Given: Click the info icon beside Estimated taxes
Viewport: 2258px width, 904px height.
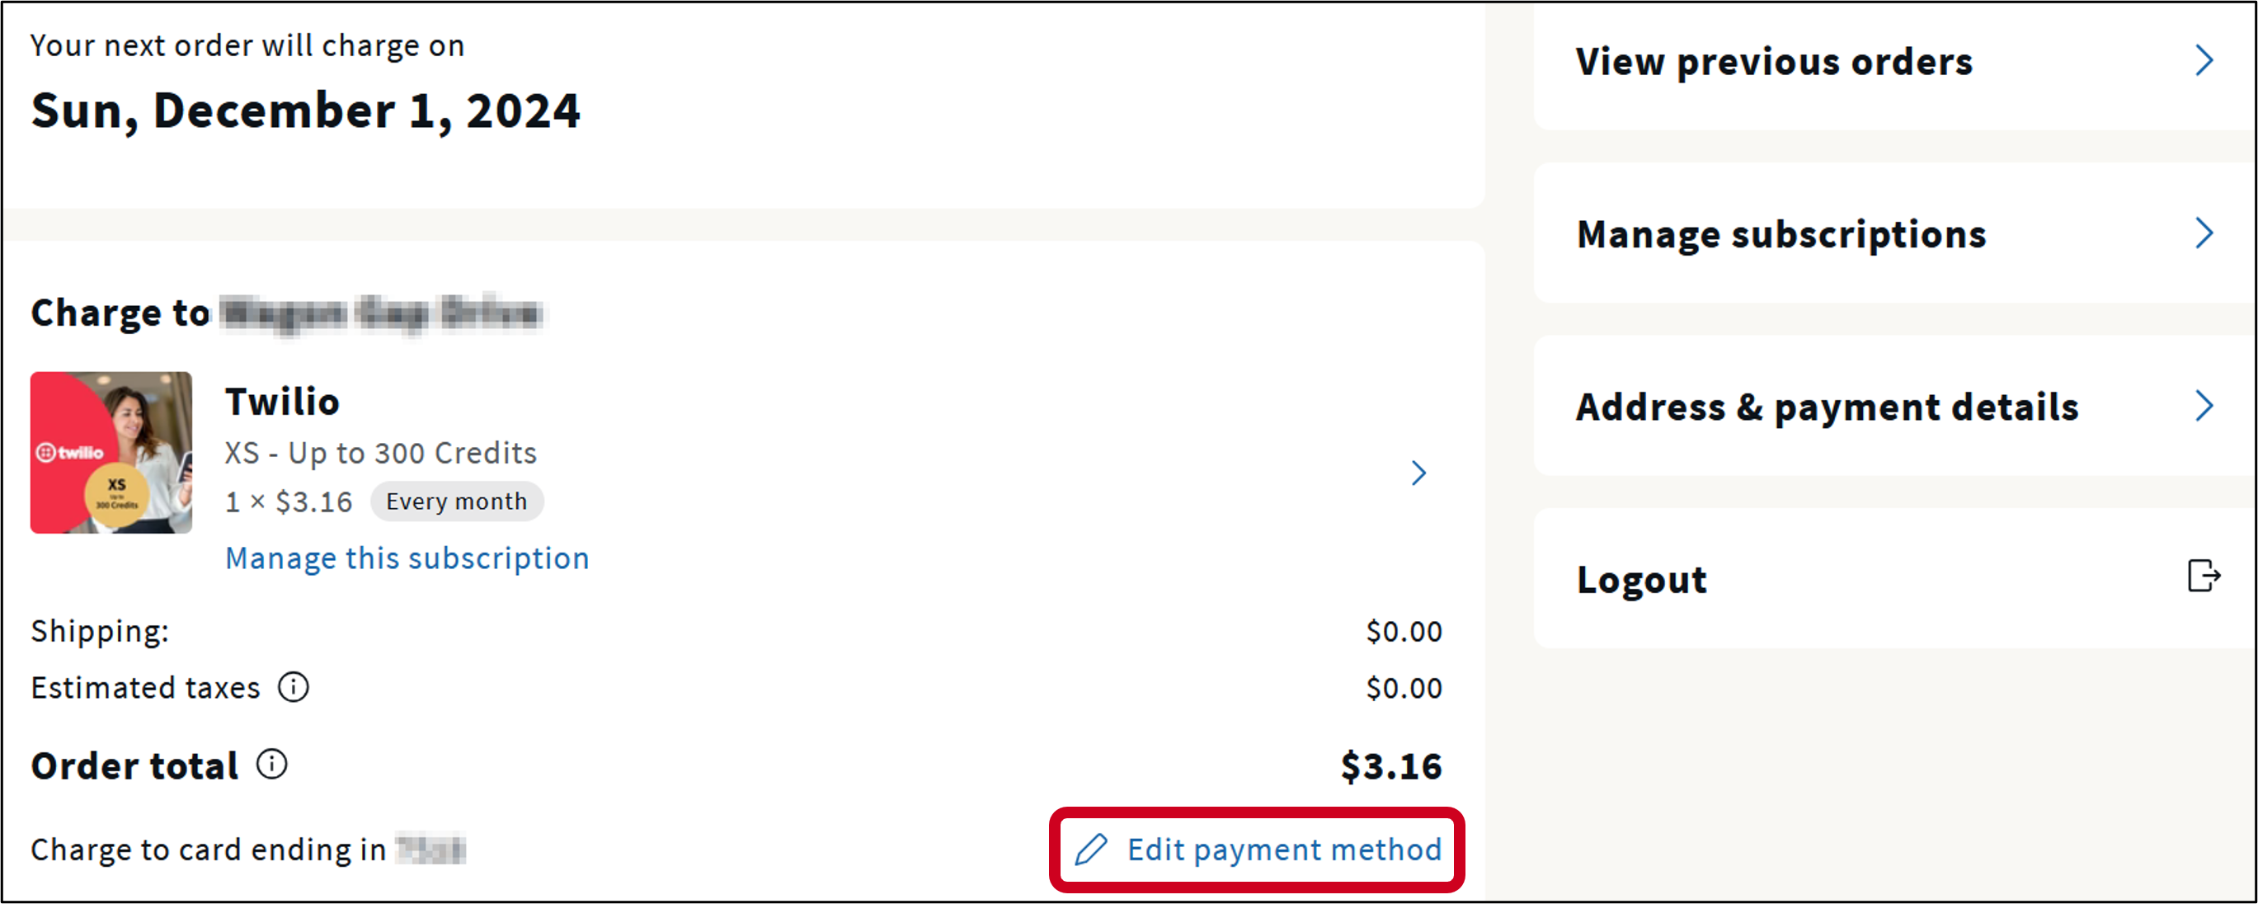Looking at the screenshot, I should pos(293,687).
